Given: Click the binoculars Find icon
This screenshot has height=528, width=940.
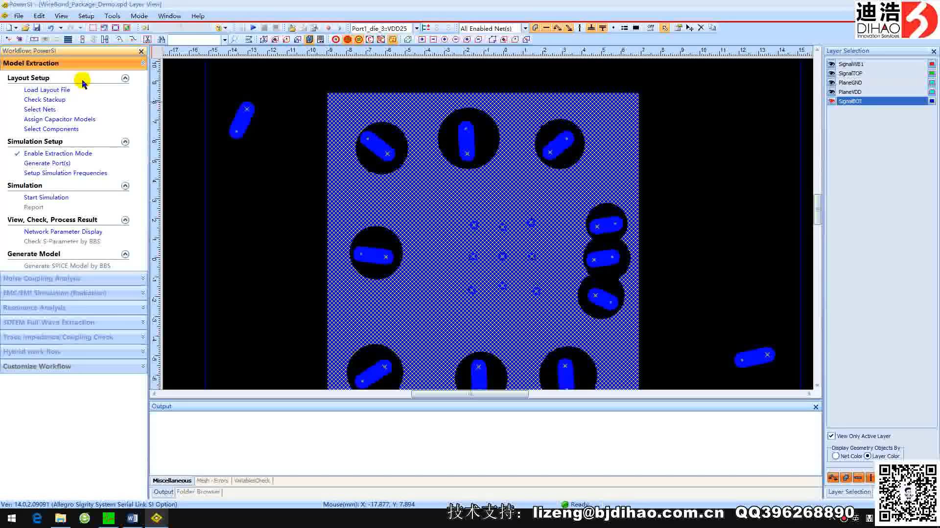Looking at the screenshot, I should click(161, 40).
